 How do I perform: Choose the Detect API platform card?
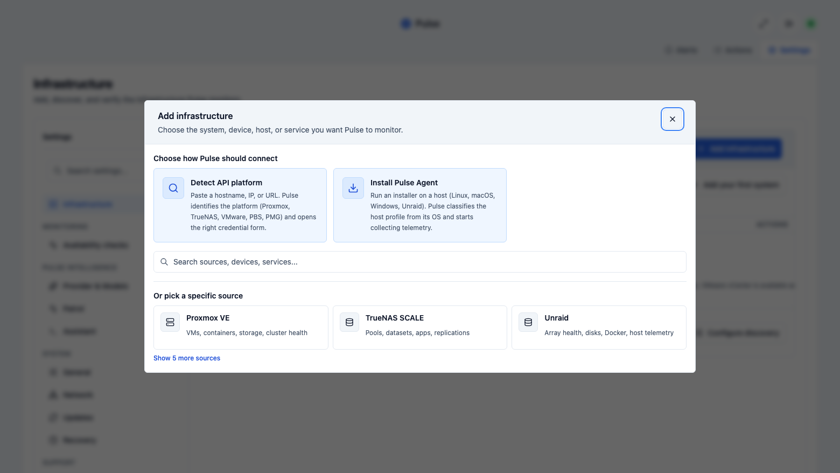point(240,205)
